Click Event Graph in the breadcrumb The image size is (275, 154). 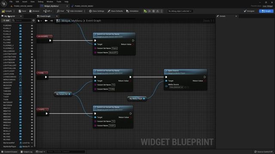93,21
